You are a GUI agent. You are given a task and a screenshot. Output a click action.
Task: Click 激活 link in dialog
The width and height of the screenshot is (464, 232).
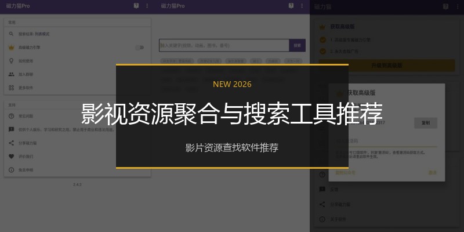tap(432, 172)
